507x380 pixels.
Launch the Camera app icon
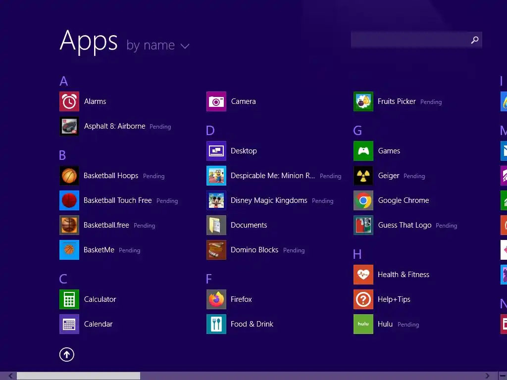(216, 101)
